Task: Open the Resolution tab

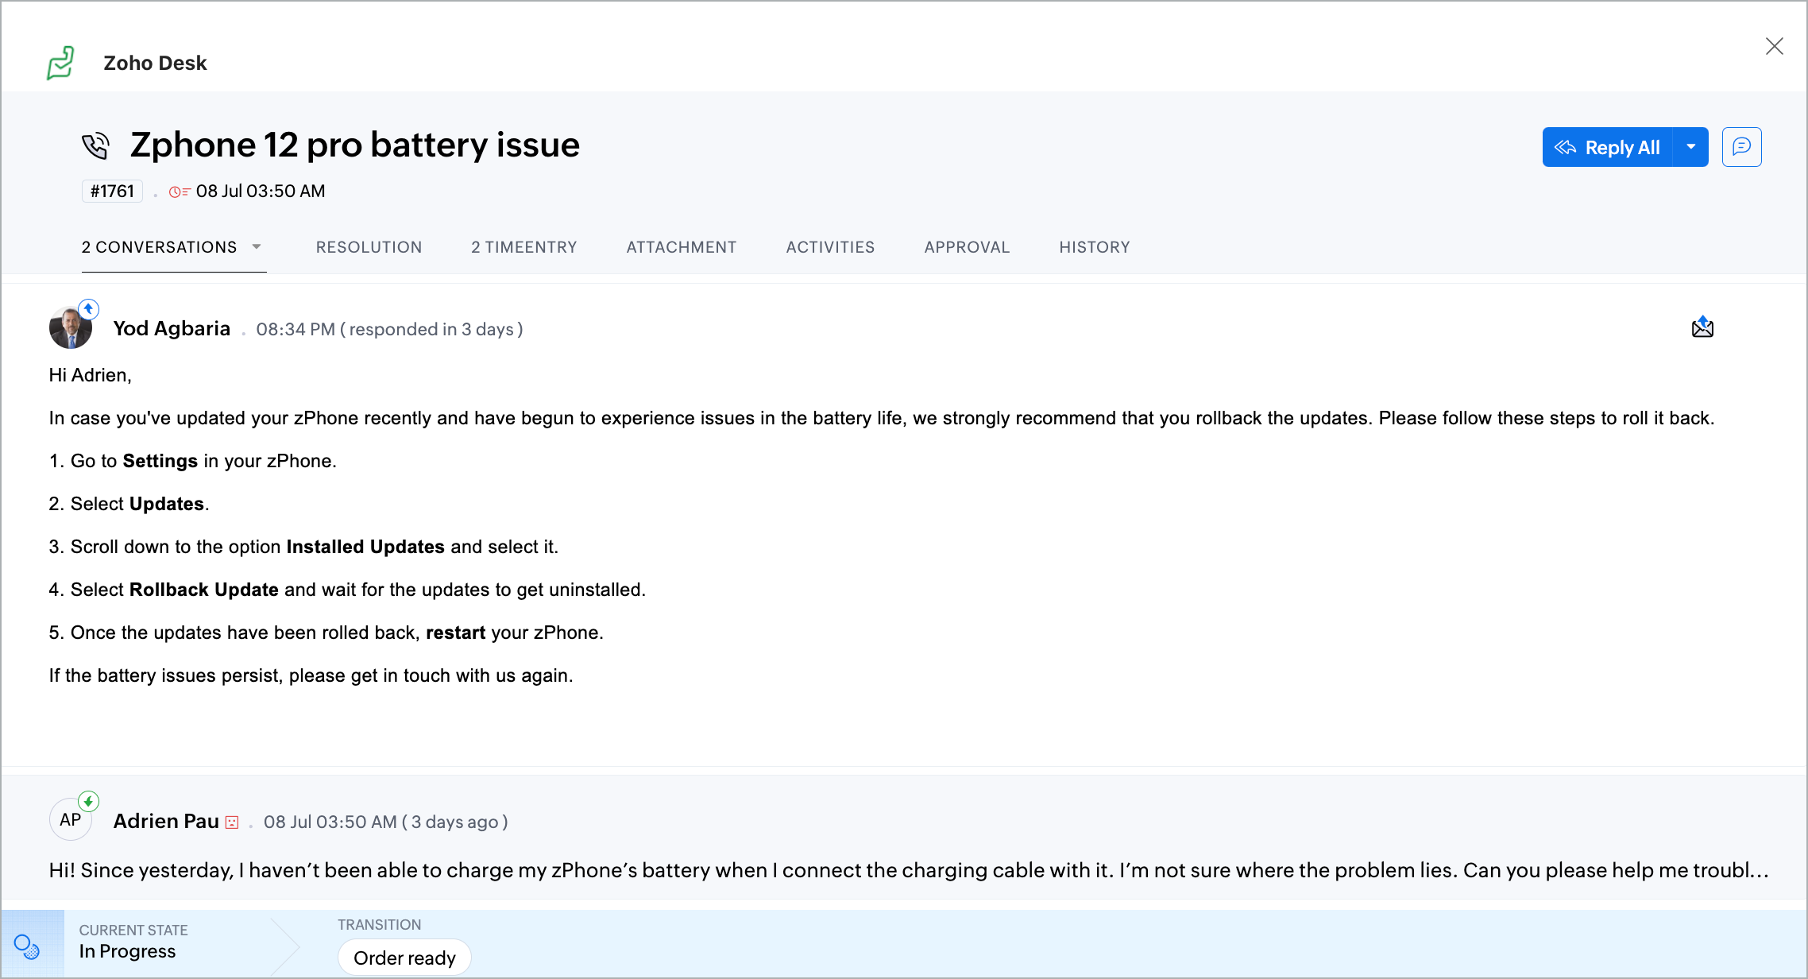Action: pos(369,247)
